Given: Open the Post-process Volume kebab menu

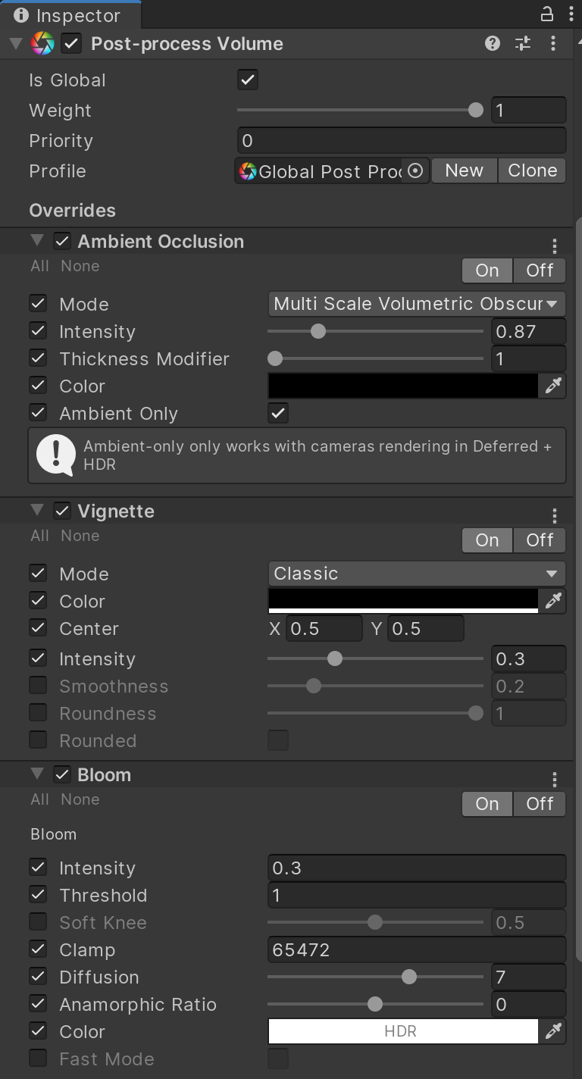Looking at the screenshot, I should click(553, 43).
